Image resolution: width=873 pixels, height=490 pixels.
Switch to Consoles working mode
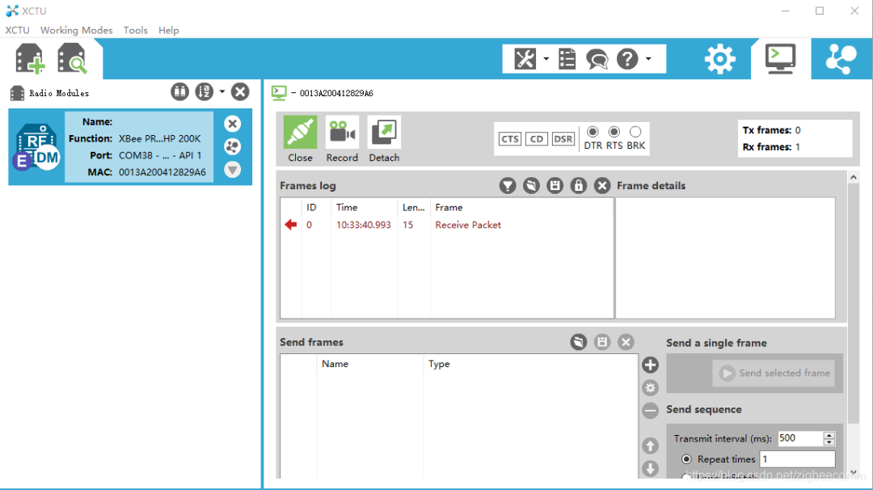(780, 59)
